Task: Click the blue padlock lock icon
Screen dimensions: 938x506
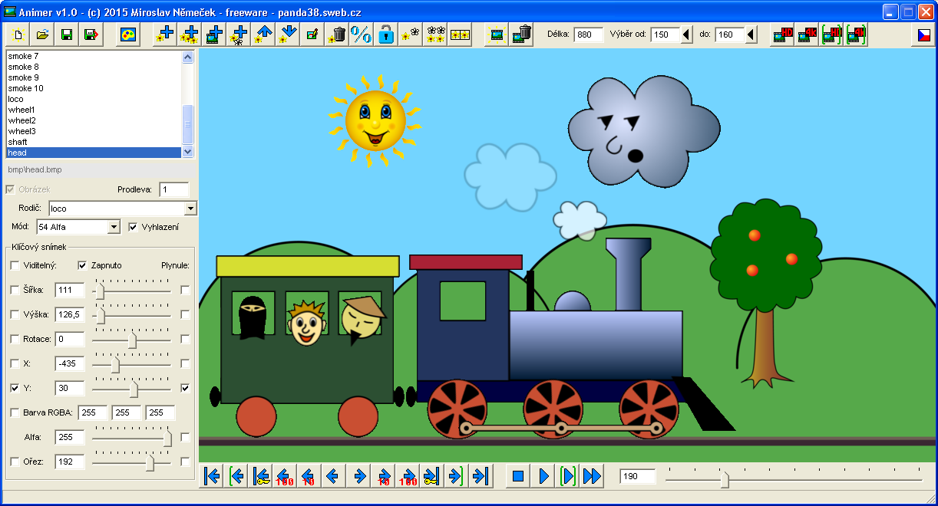Action: tap(386, 34)
